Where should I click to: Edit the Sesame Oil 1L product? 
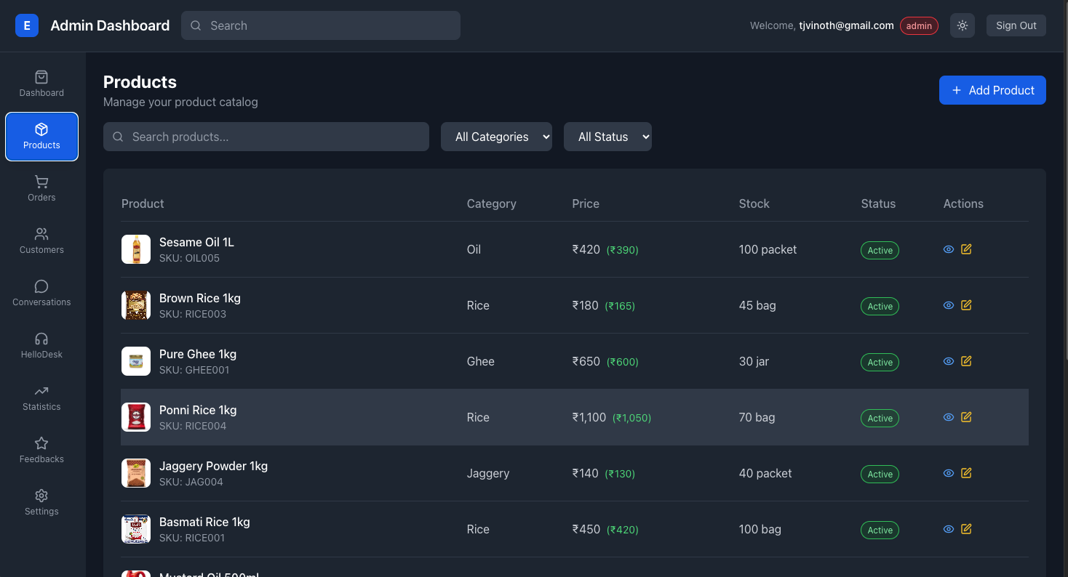pos(966,249)
